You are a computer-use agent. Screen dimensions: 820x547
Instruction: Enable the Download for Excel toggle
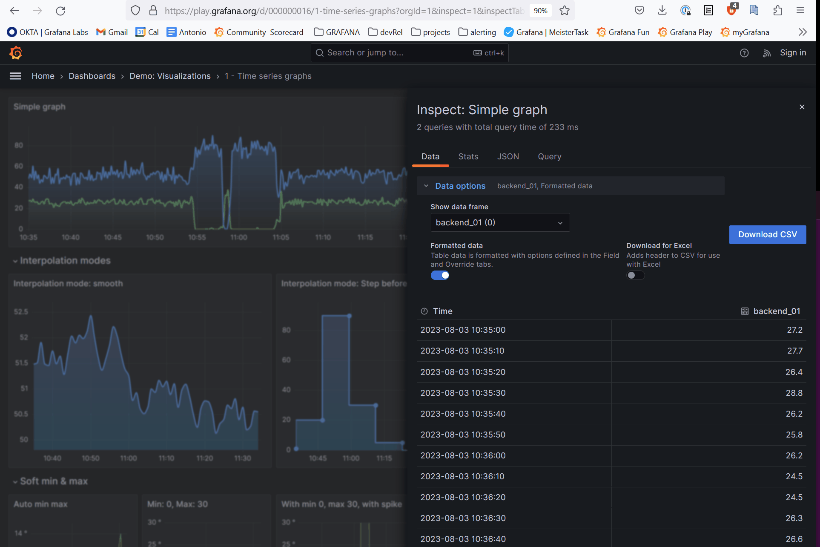coord(635,275)
